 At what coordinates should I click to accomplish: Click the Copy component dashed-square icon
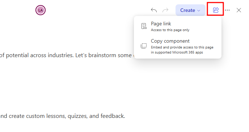(144, 46)
